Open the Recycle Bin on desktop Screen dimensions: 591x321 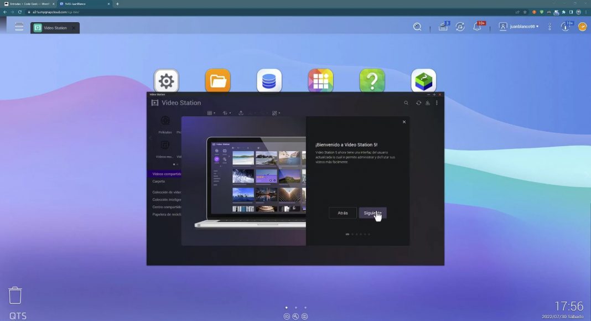15,295
